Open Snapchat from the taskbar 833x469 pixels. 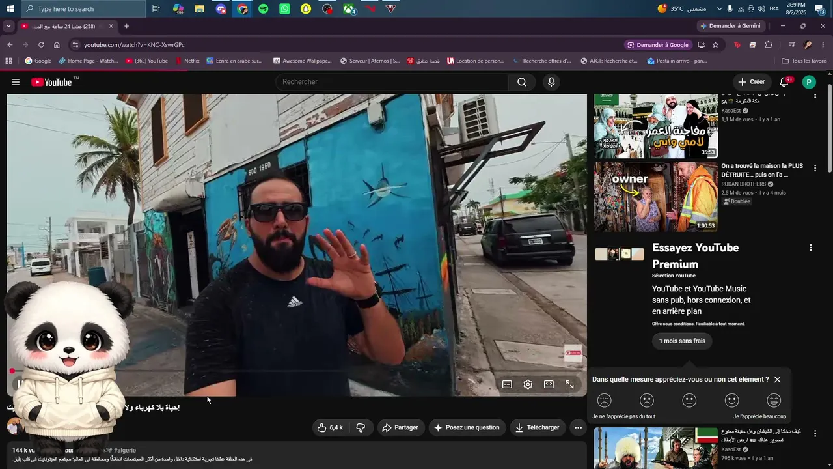pos(306,8)
